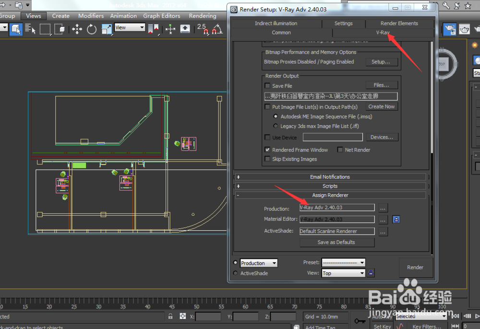Choose Material Editor renderer with ... button
The width and height of the screenshot is (480, 329).
(383, 220)
